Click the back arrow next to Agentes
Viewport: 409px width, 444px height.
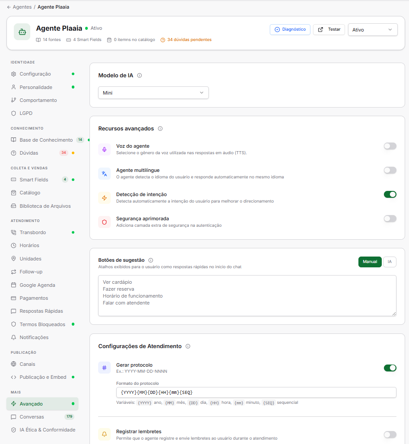[x=9, y=7]
